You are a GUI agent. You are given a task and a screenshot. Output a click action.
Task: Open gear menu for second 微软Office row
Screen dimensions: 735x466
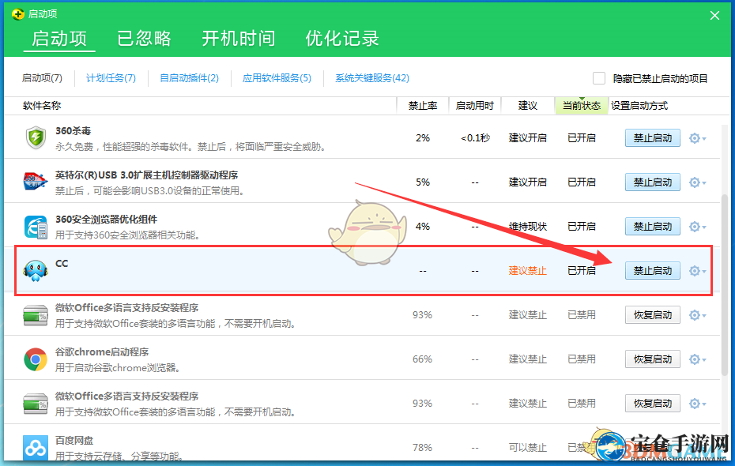click(697, 404)
